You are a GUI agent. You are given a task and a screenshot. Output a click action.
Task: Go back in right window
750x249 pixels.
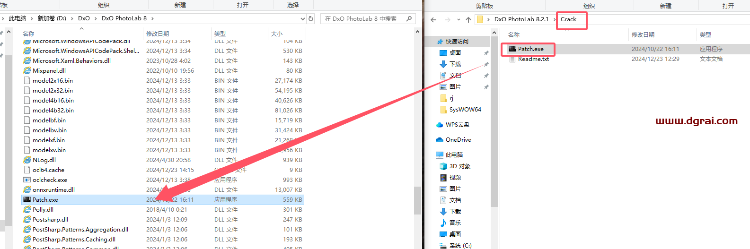point(433,19)
